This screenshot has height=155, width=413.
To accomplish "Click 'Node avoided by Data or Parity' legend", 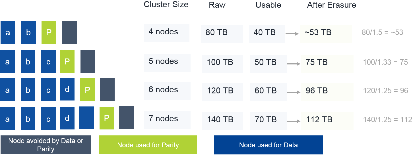I will coord(46,145).
